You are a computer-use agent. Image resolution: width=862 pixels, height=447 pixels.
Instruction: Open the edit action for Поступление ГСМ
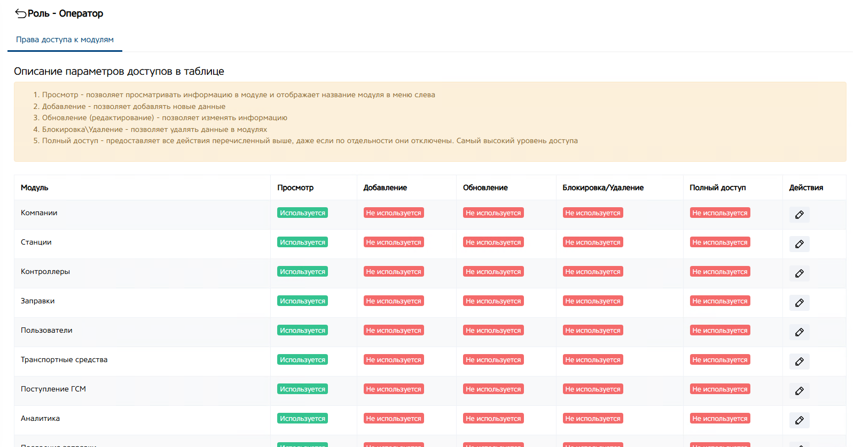[x=799, y=391]
